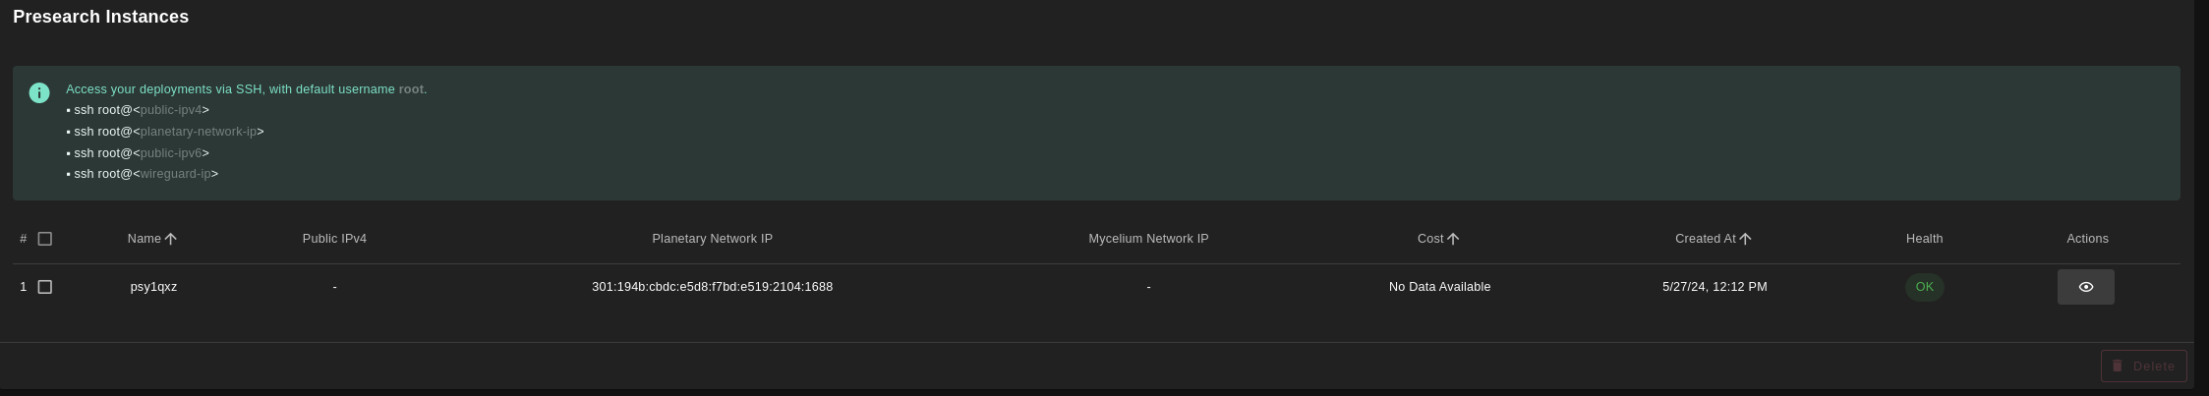This screenshot has height=396, width=2209.
Task: Select the psy1qxz instance name
Action: point(153,287)
